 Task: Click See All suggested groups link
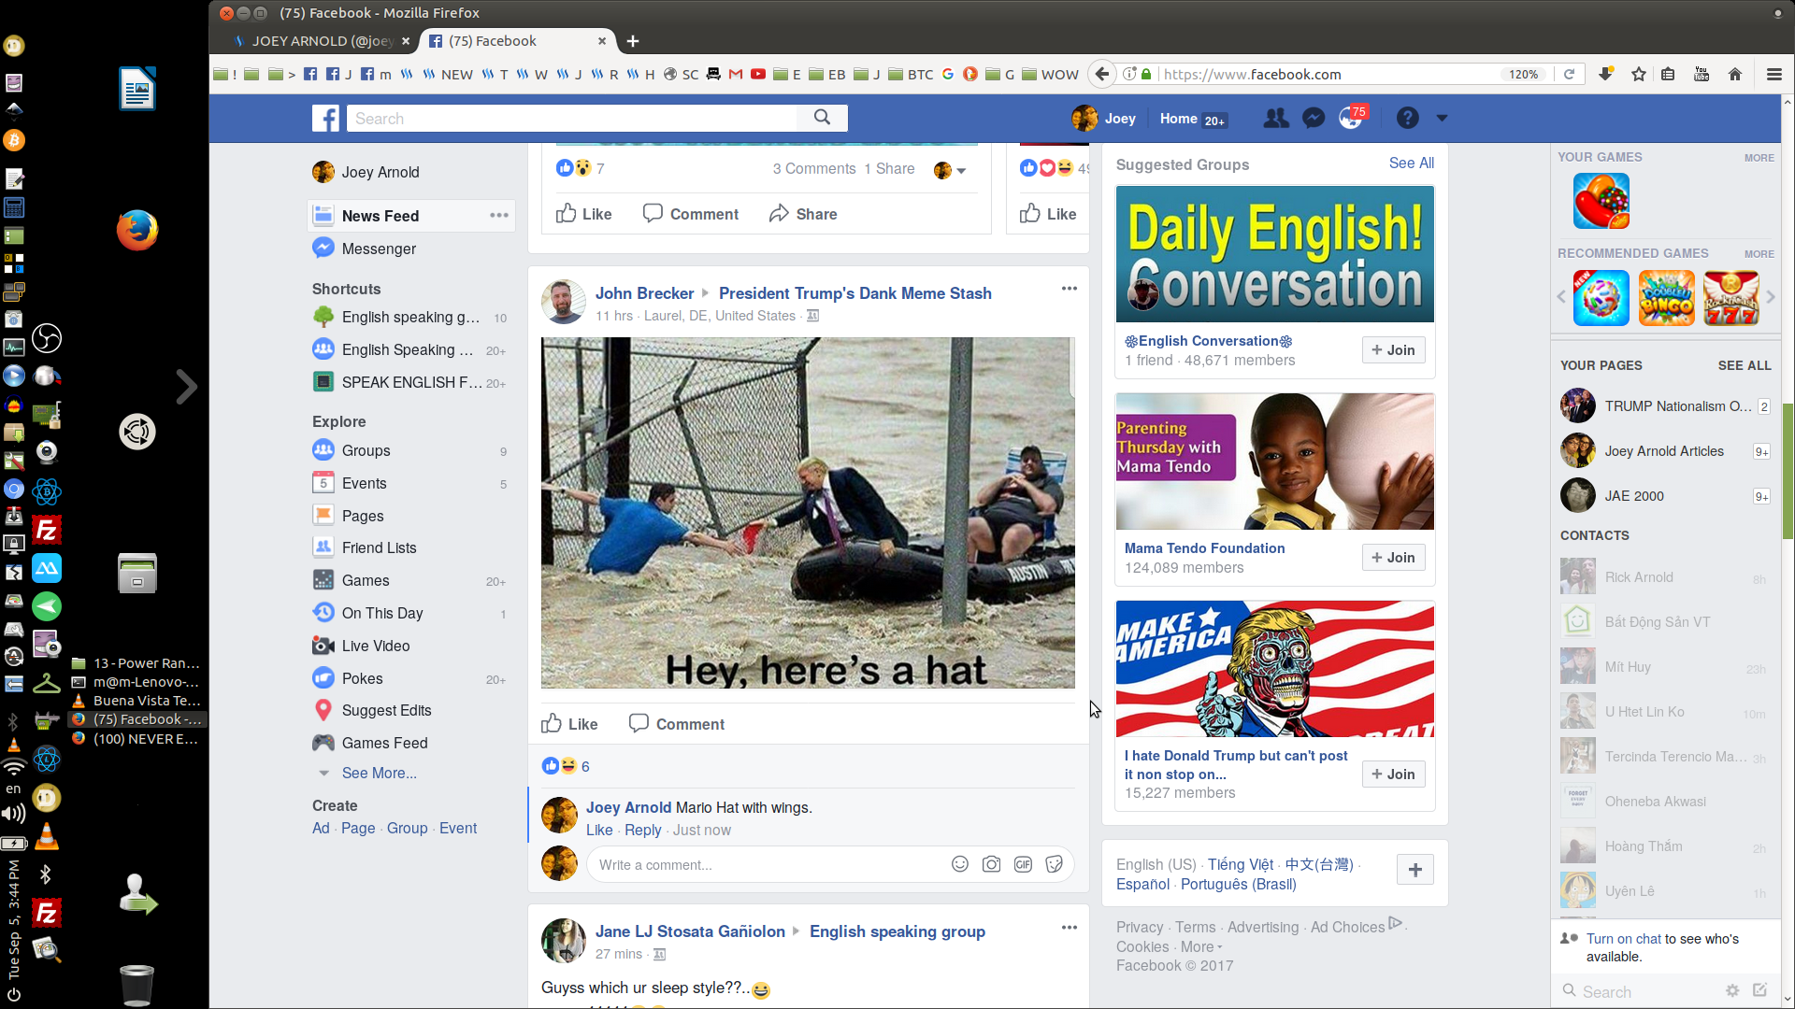pos(1411,163)
